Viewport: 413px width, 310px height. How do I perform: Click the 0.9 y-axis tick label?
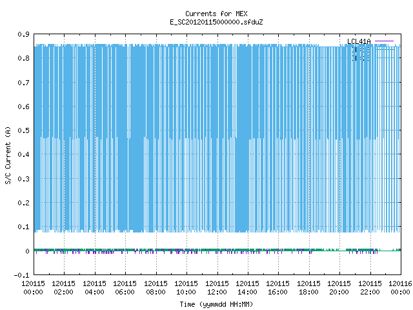pyautogui.click(x=23, y=34)
